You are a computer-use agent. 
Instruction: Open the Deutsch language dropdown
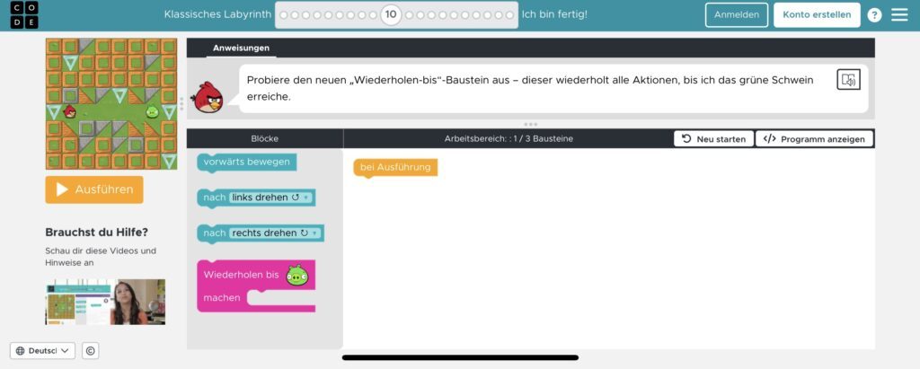click(x=42, y=351)
